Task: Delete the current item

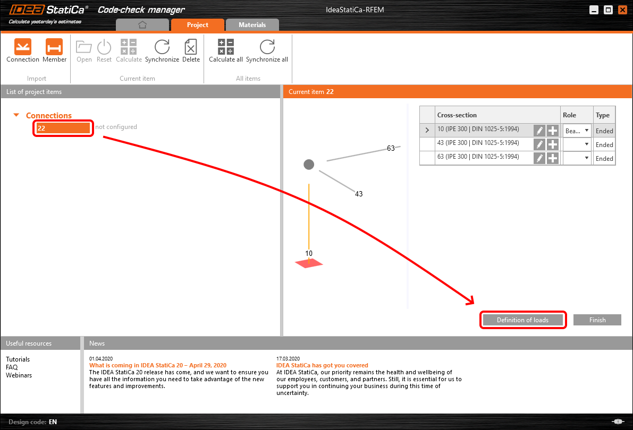Action: coord(191,50)
